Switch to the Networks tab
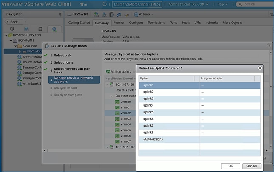This screenshot has height=172, width=274. click(212, 23)
